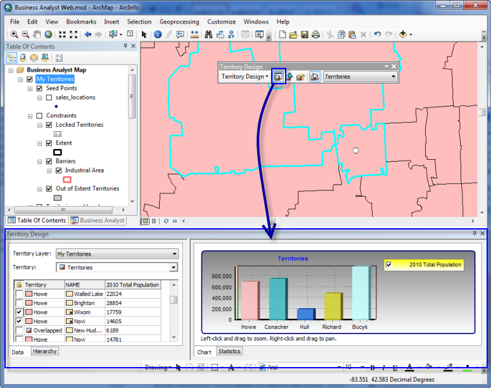The height and width of the screenshot is (388, 491).
Task: Click the highlighted Territory Design window icon
Action: 278,76
